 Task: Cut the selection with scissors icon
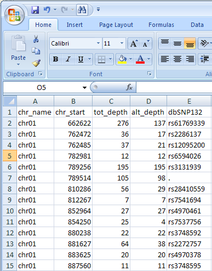(36, 39)
